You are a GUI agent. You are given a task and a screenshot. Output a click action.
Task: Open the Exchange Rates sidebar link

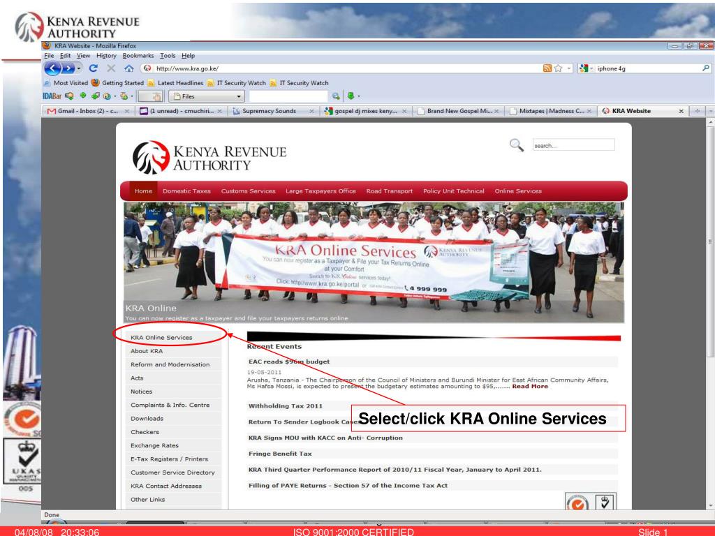[154, 445]
